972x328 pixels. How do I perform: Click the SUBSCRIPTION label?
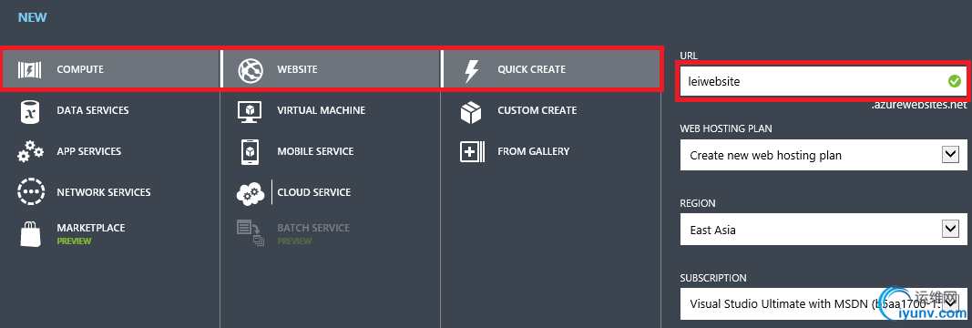[x=713, y=278]
